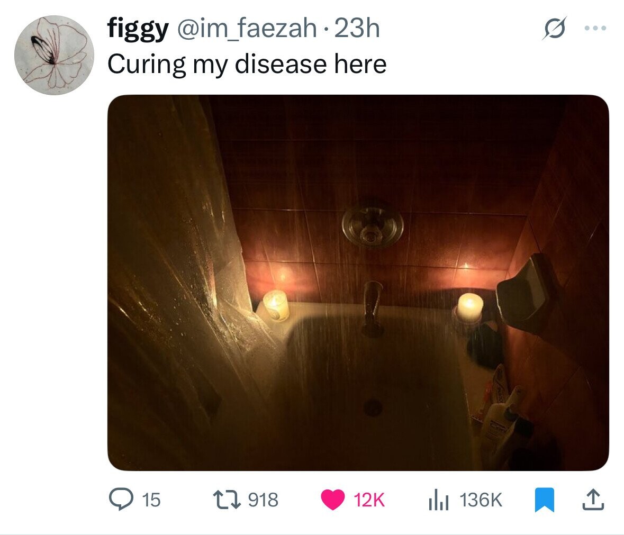Viewport: 624px width, 535px height.
Task: Open the three-dot more options menu
Action: (595, 28)
